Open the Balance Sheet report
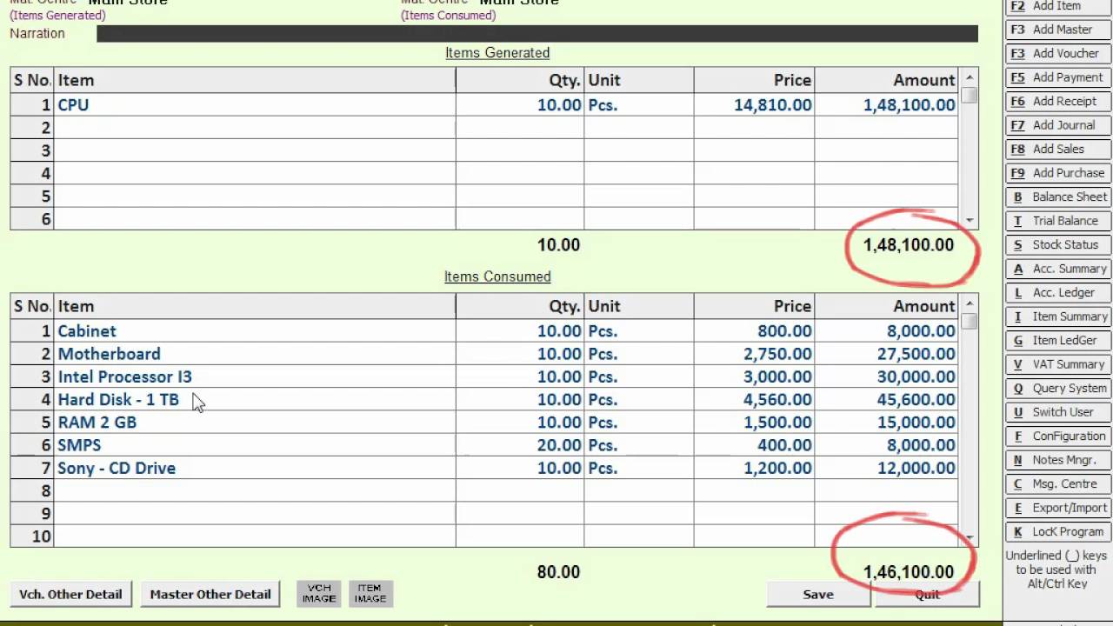 [x=1058, y=196]
